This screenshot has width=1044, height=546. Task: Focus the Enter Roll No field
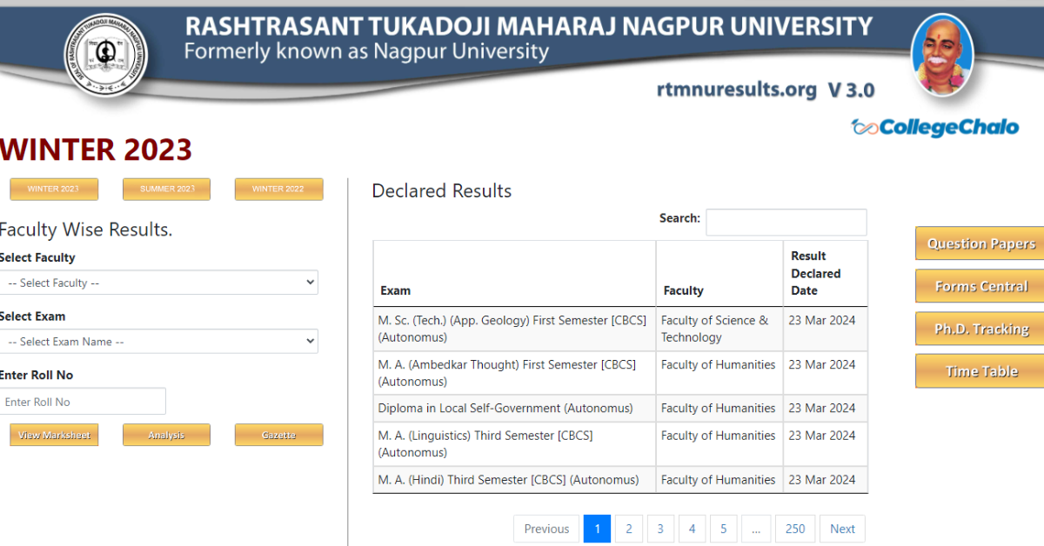coord(83,402)
